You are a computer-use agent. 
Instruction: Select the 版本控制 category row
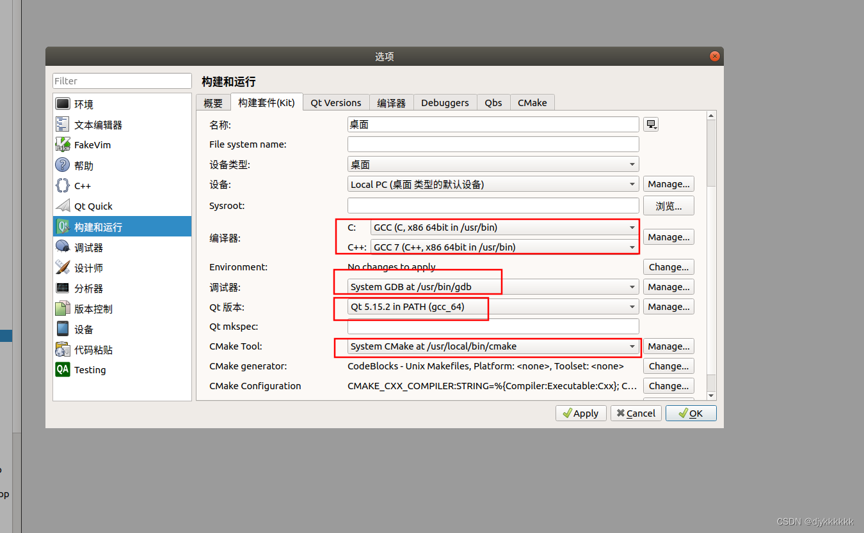(122, 309)
